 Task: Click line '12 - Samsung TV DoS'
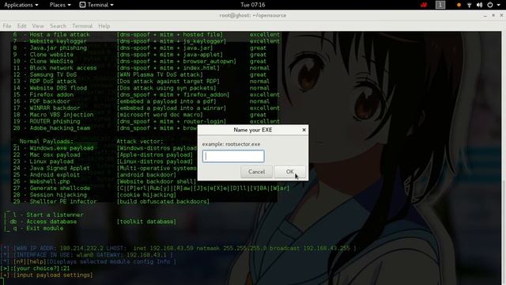[45, 74]
